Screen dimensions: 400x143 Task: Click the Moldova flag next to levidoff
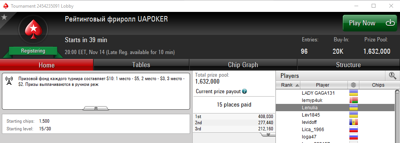[354, 122]
